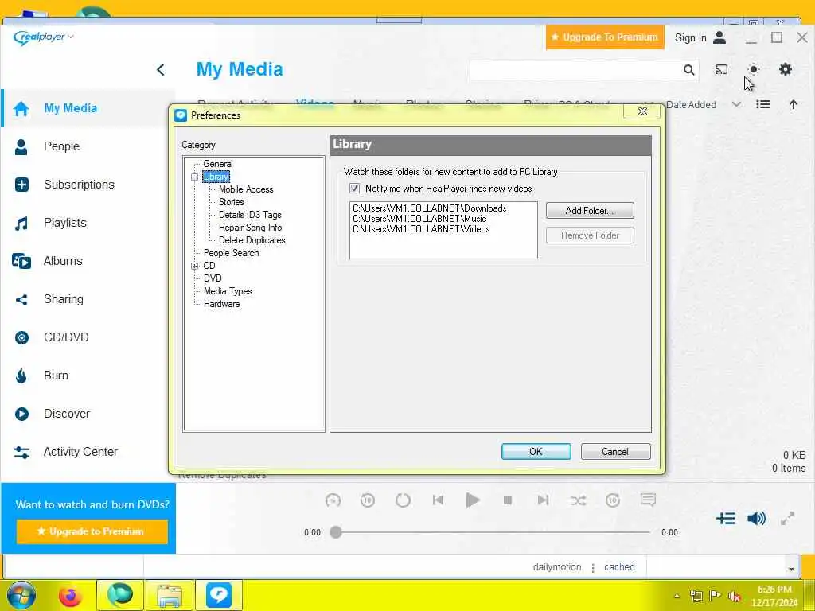
Task: Click Upgrade To Premium top button
Action: point(605,37)
